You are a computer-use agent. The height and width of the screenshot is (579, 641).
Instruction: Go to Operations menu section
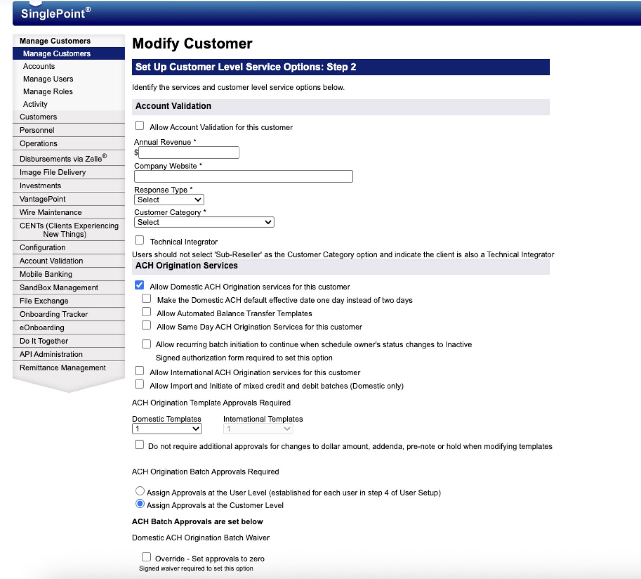tap(69, 143)
